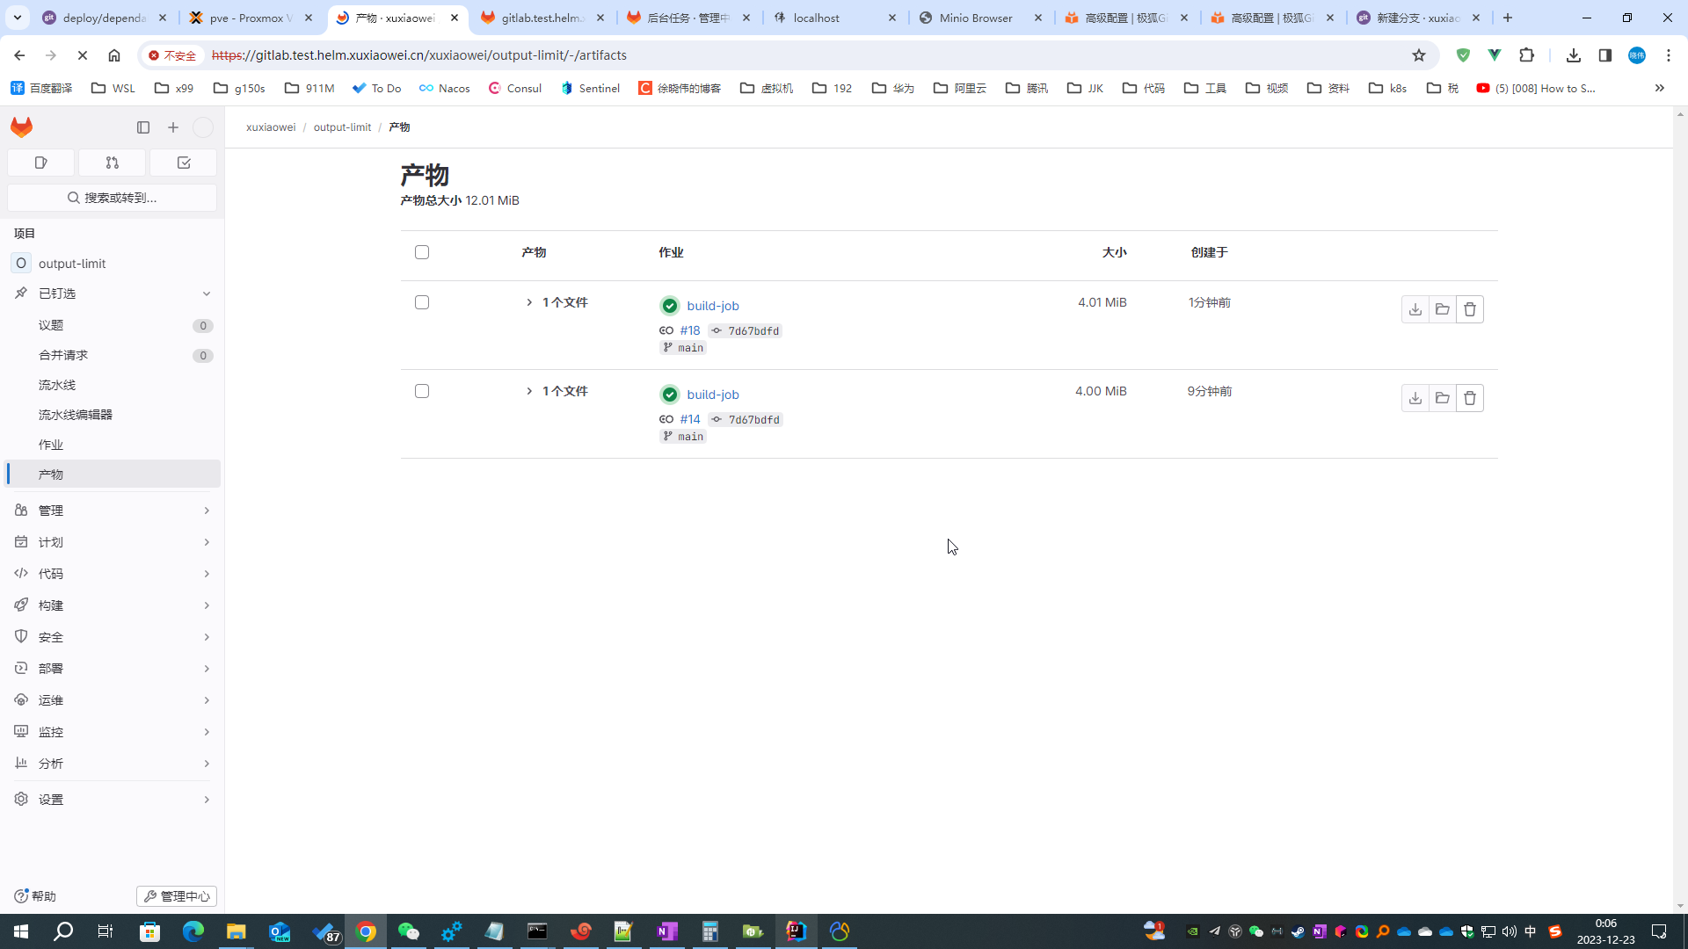
Task: Expand 1个文件 for build-job #14
Action: point(529,391)
